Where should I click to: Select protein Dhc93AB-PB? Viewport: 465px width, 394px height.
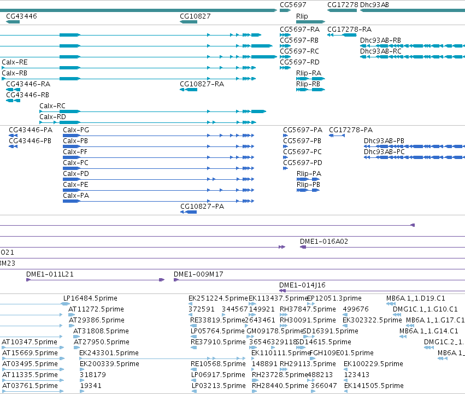point(384,141)
